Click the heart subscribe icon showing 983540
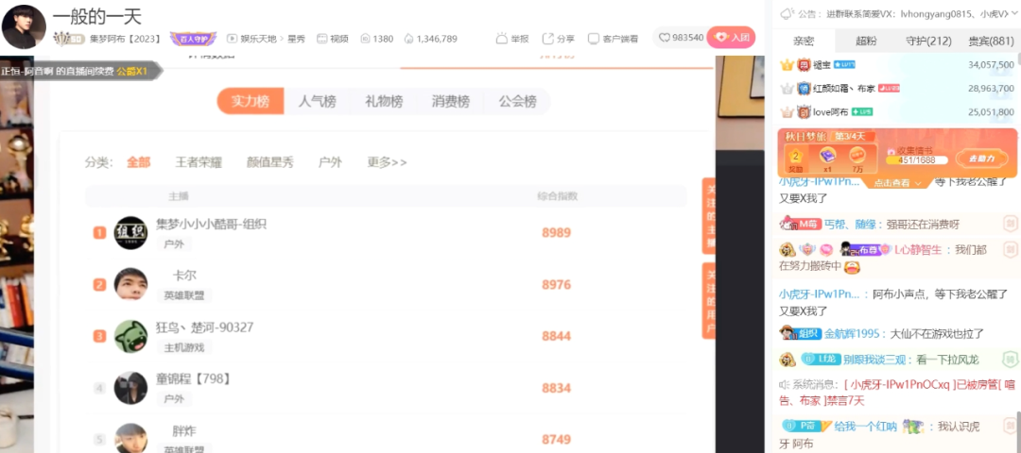 665,38
